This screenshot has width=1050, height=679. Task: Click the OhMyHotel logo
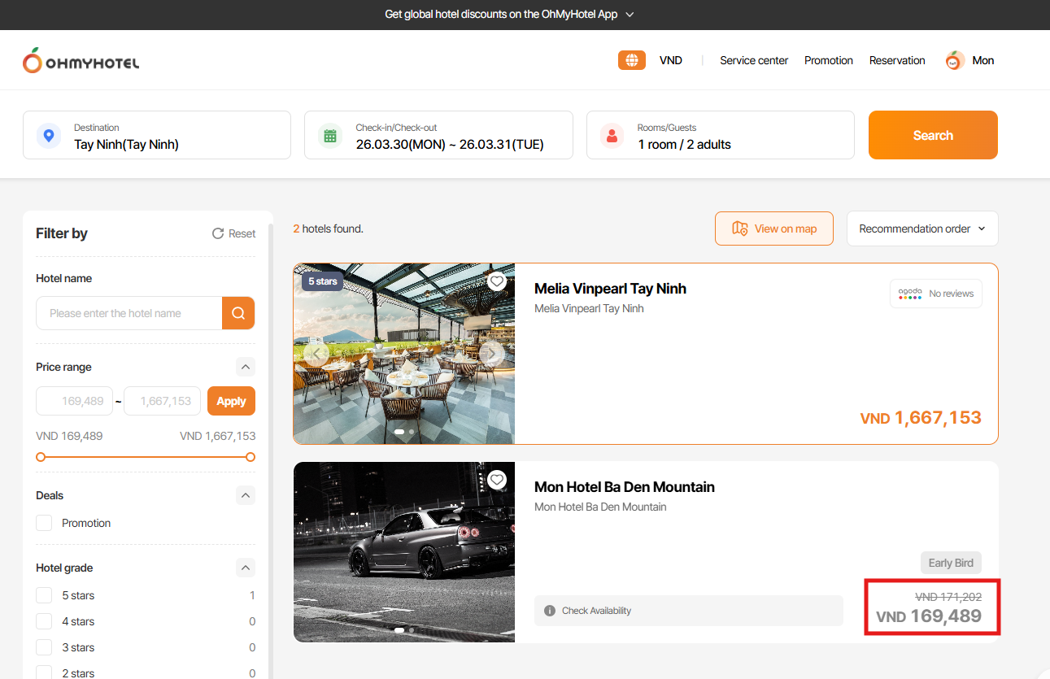(81, 61)
